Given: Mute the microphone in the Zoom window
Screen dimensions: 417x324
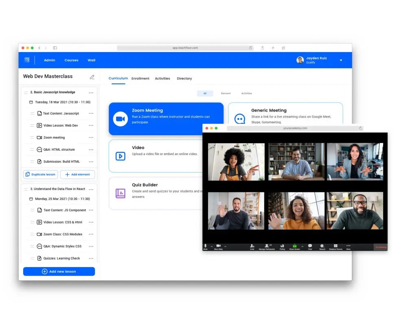Looking at the screenshot, I should pyautogui.click(x=205, y=247).
